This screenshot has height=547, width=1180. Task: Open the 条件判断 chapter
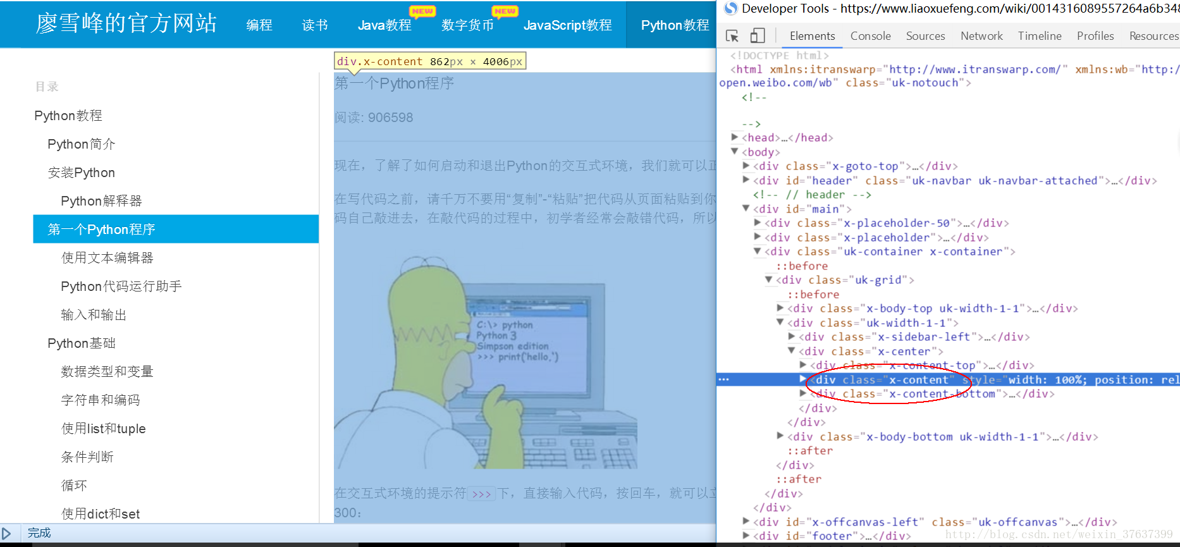click(x=87, y=457)
